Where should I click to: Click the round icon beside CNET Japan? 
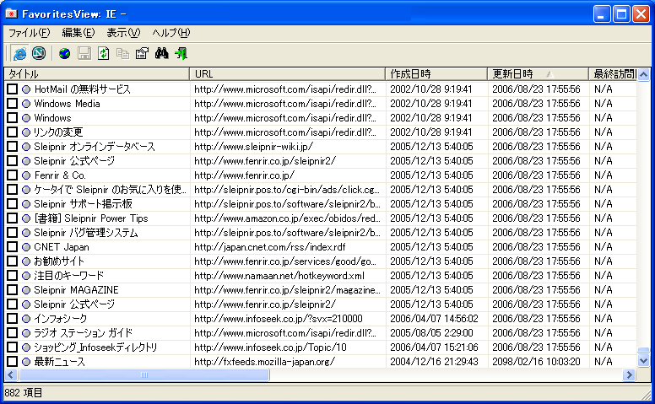(26, 247)
